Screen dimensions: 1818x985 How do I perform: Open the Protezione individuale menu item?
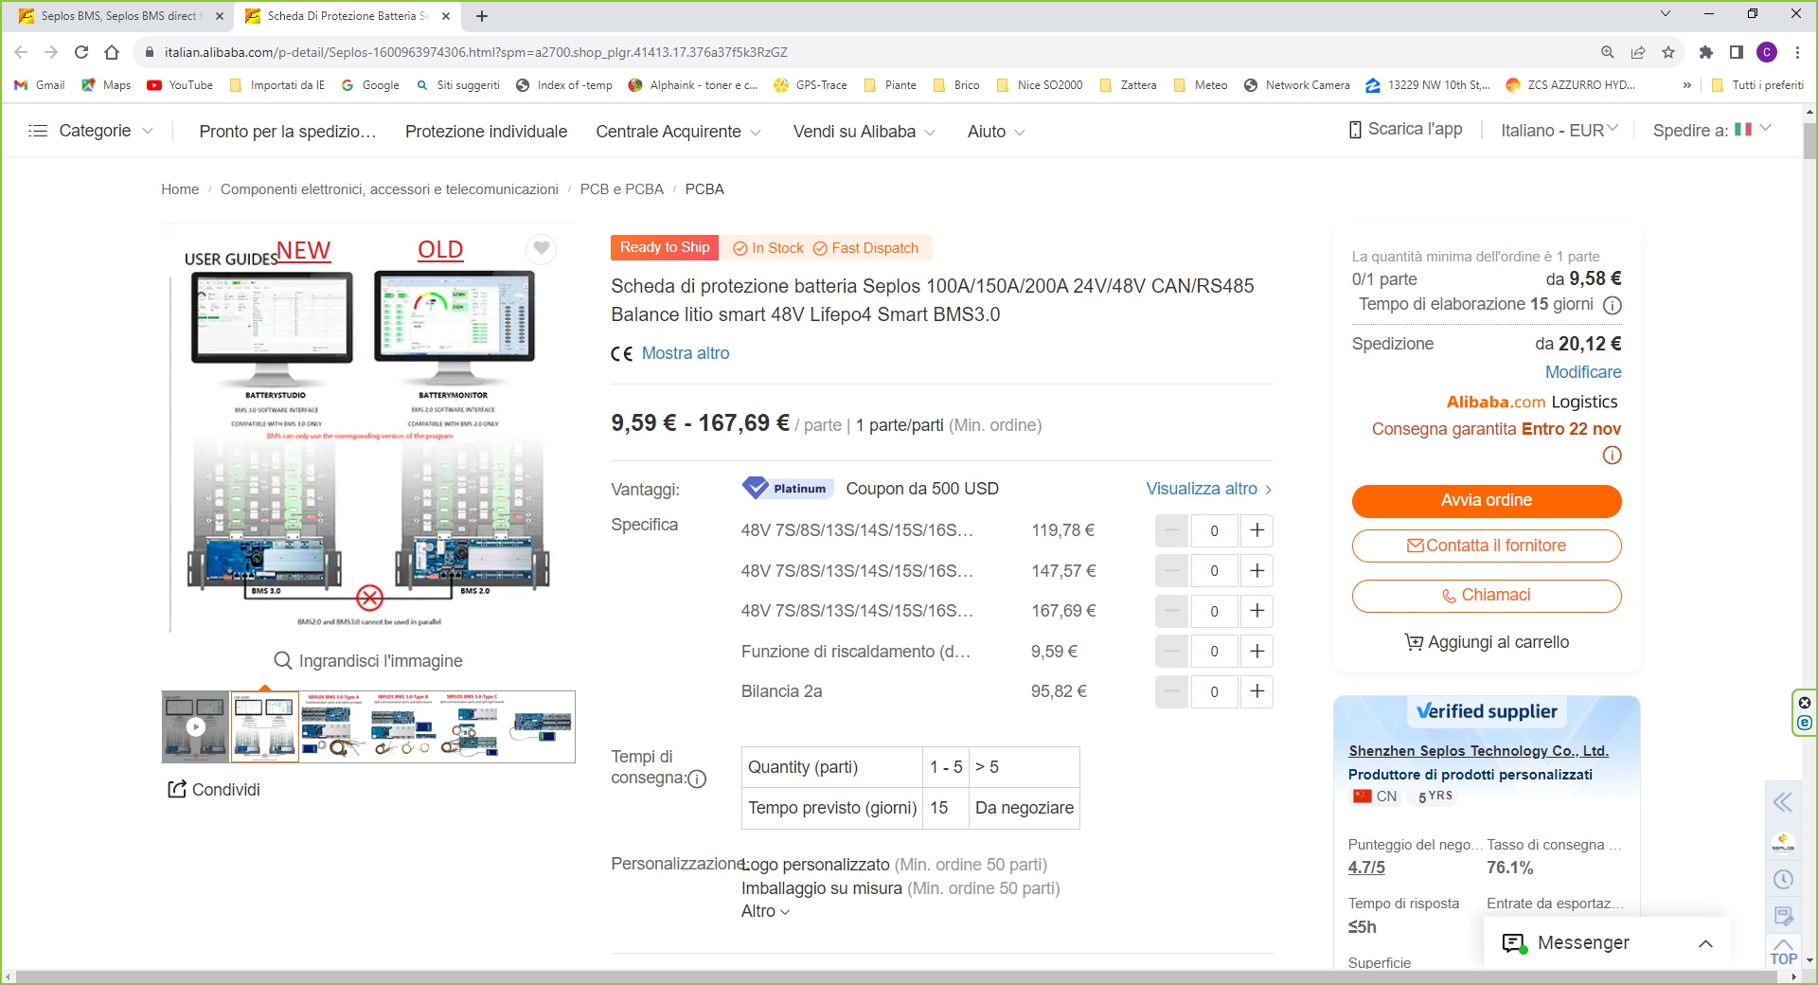click(486, 132)
